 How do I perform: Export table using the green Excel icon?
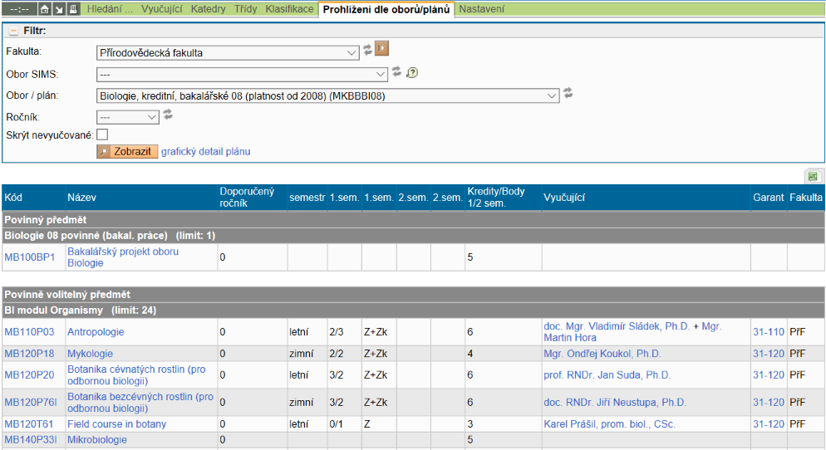[813, 176]
